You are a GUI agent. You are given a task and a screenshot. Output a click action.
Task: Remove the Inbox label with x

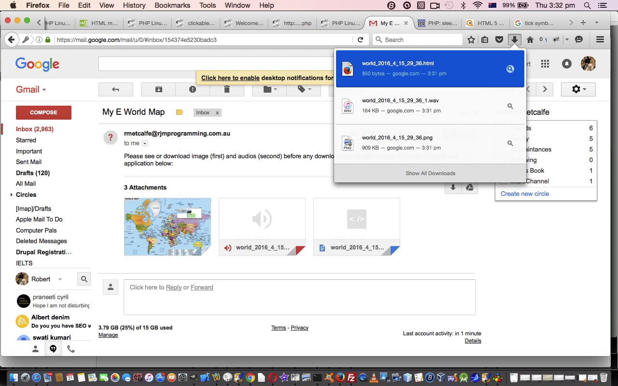(217, 112)
